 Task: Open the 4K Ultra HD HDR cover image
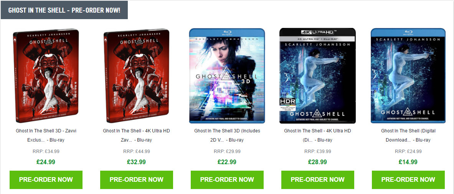[317, 76]
